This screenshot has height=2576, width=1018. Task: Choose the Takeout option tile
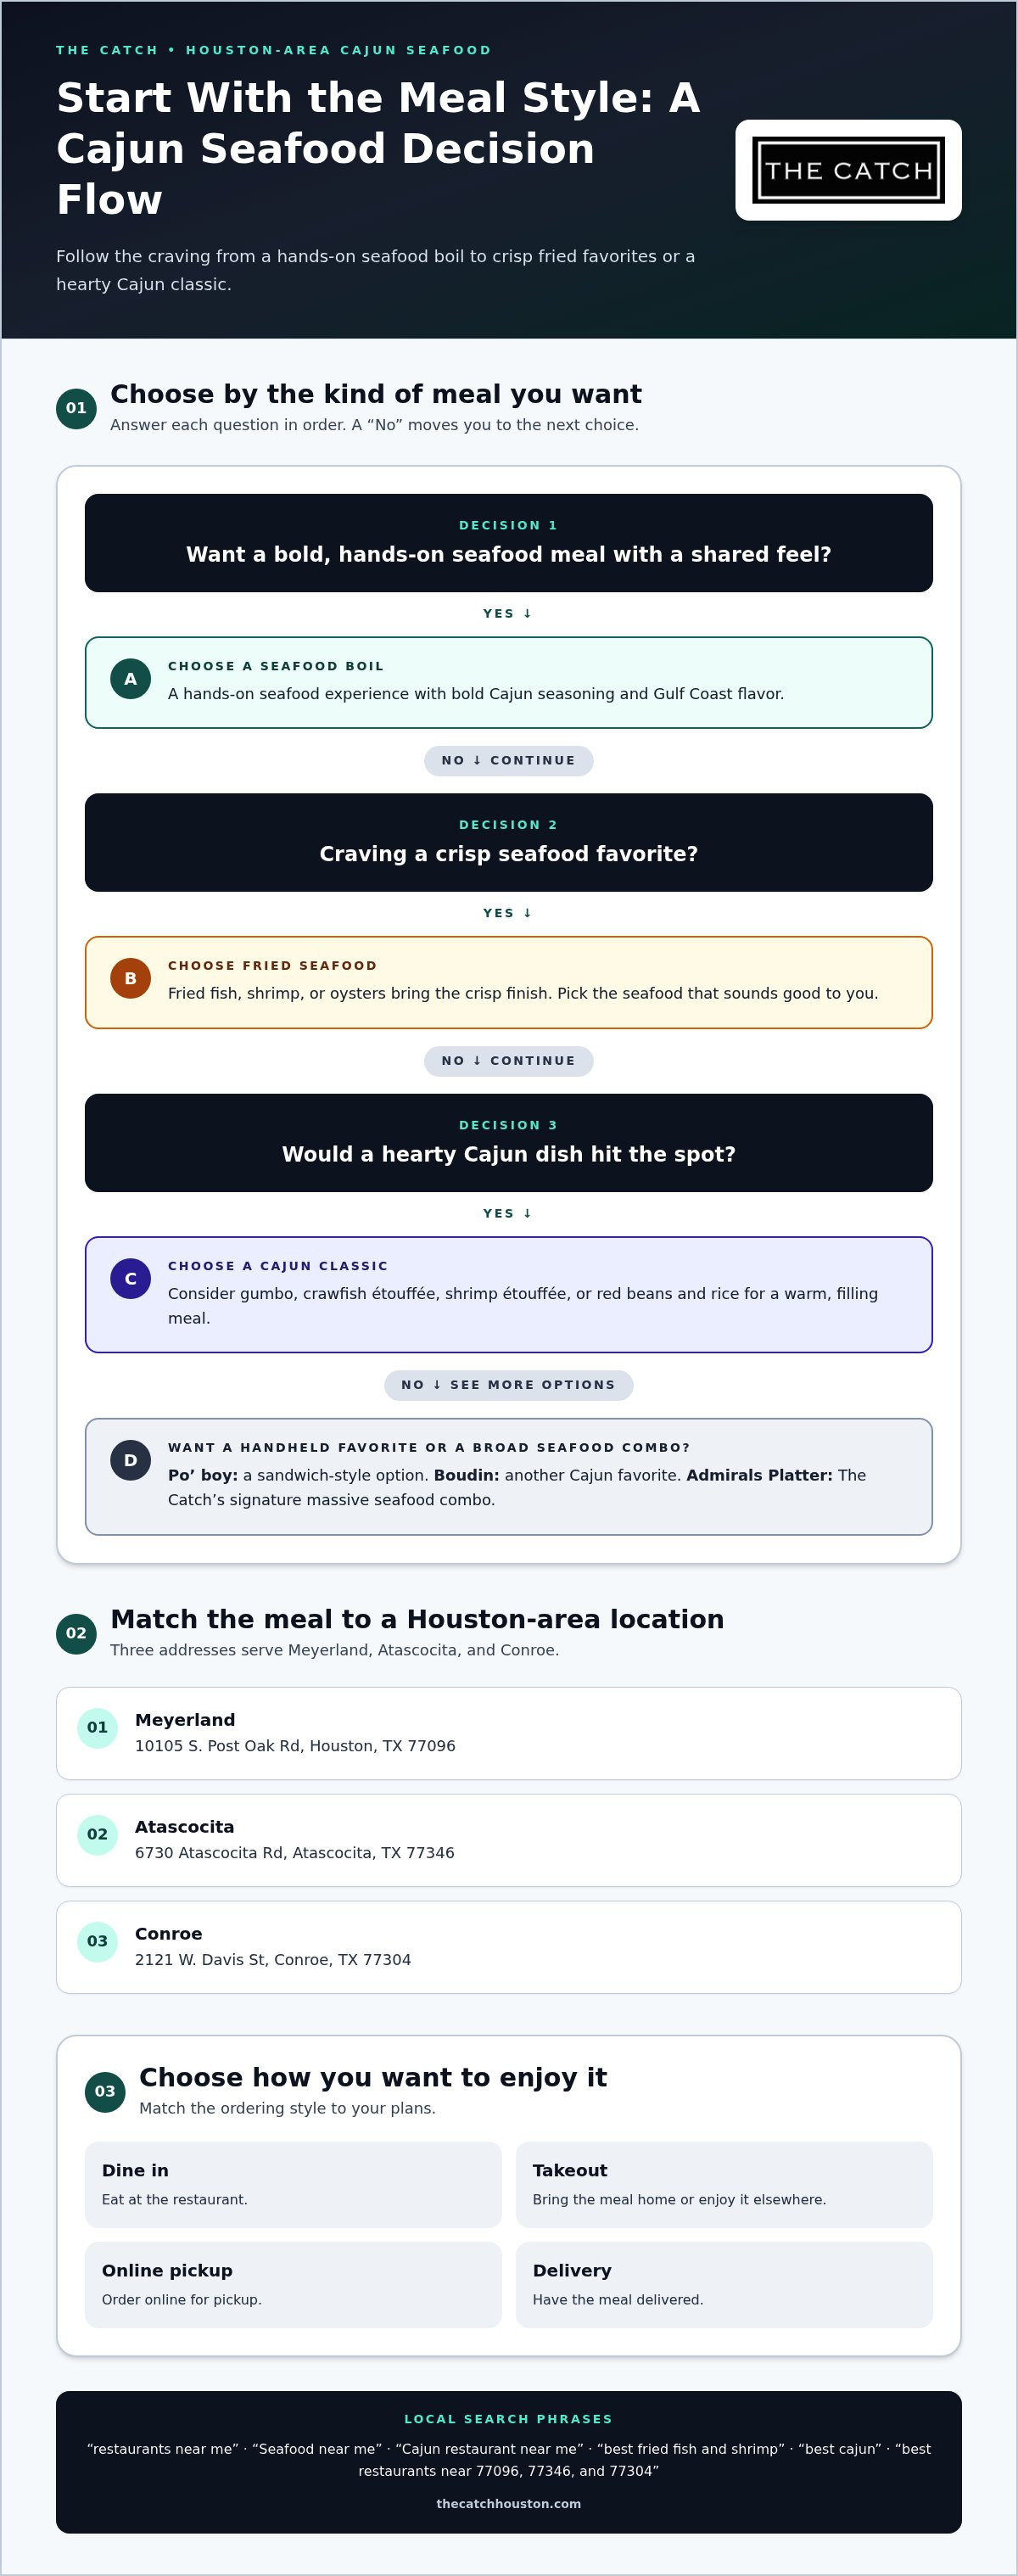tap(724, 2184)
